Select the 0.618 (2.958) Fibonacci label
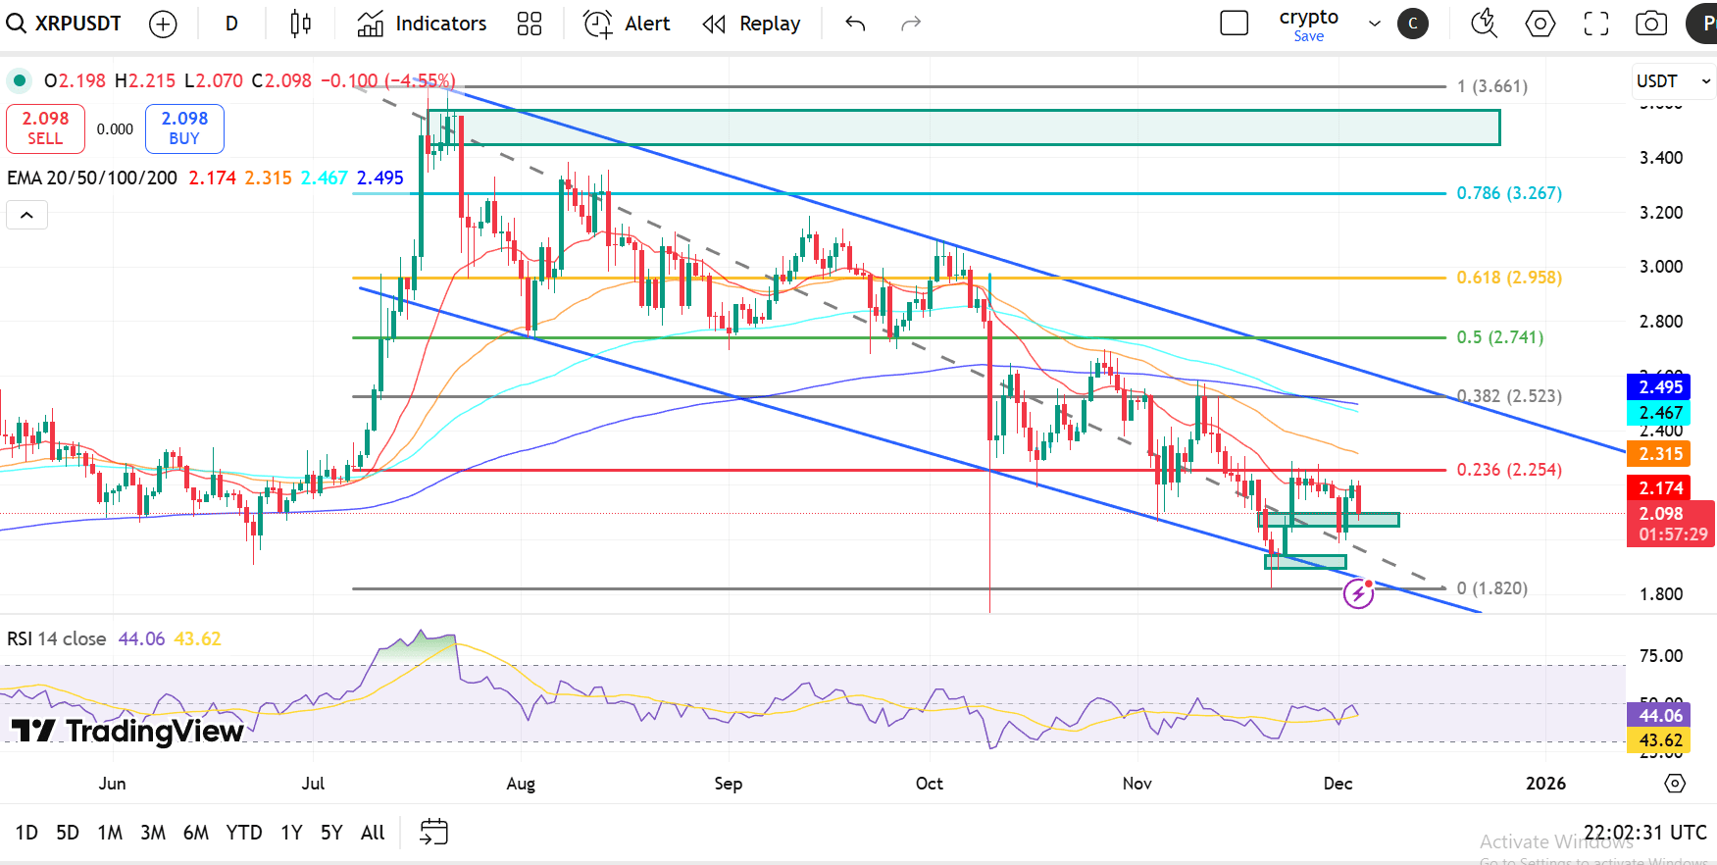 click(x=1509, y=278)
